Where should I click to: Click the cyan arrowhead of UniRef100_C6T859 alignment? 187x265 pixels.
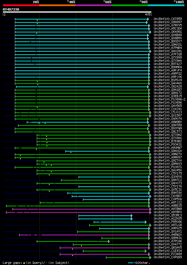[148, 19]
